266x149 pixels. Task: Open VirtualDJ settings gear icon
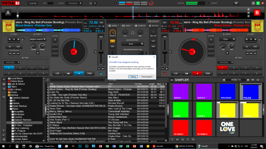[x=236, y=3]
